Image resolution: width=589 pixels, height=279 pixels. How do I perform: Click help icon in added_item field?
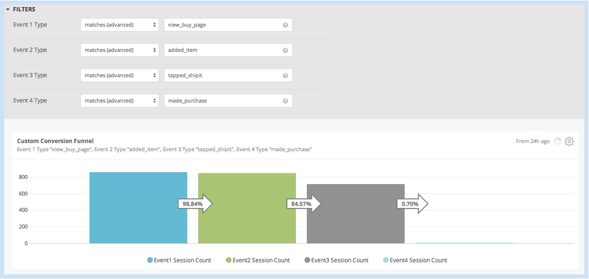point(285,50)
